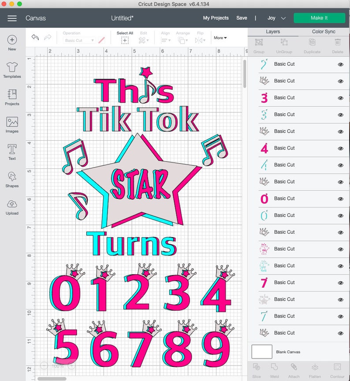The image size is (350, 381).
Task: Switch to the Color Sync tab
Action: [x=324, y=32]
